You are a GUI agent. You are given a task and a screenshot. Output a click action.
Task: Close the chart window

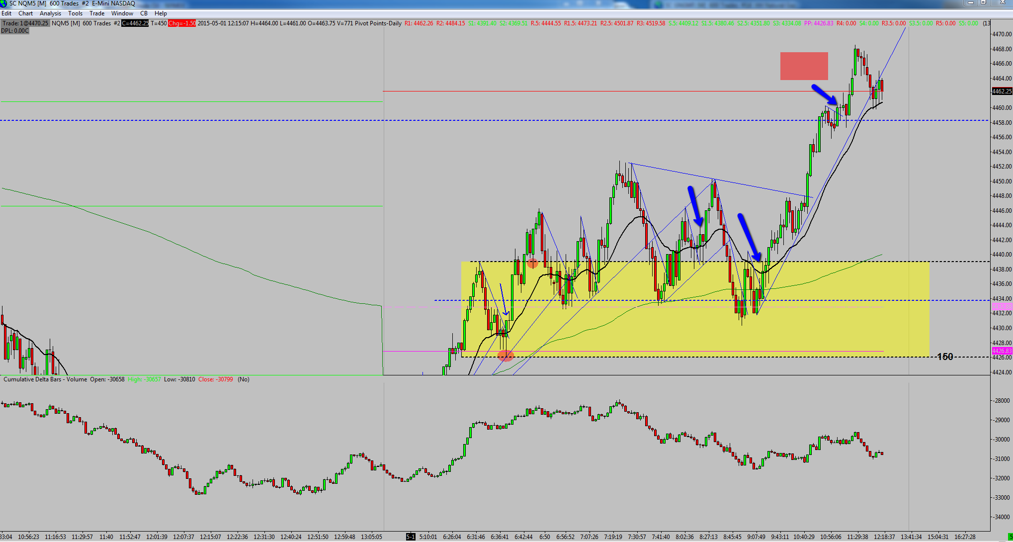tap(1001, 3)
